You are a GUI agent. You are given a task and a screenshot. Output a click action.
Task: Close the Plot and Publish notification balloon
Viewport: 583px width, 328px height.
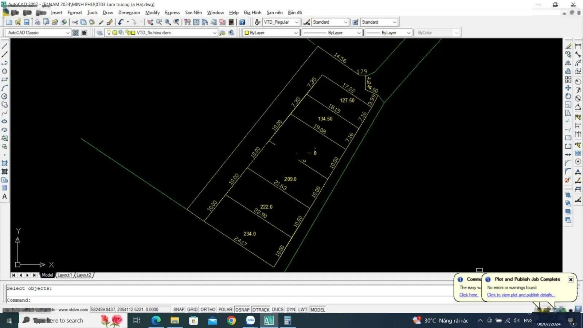(571, 280)
